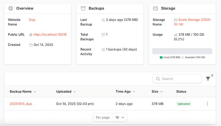Click '378 MB / 150 GB (0.2%)' usage text
The width and height of the screenshot is (221, 126).
coord(189,37)
